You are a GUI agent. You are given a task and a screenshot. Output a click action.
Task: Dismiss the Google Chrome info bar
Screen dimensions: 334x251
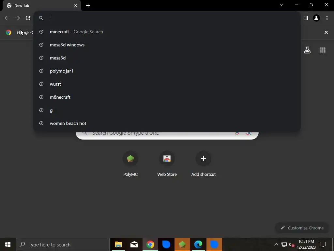(326, 32)
